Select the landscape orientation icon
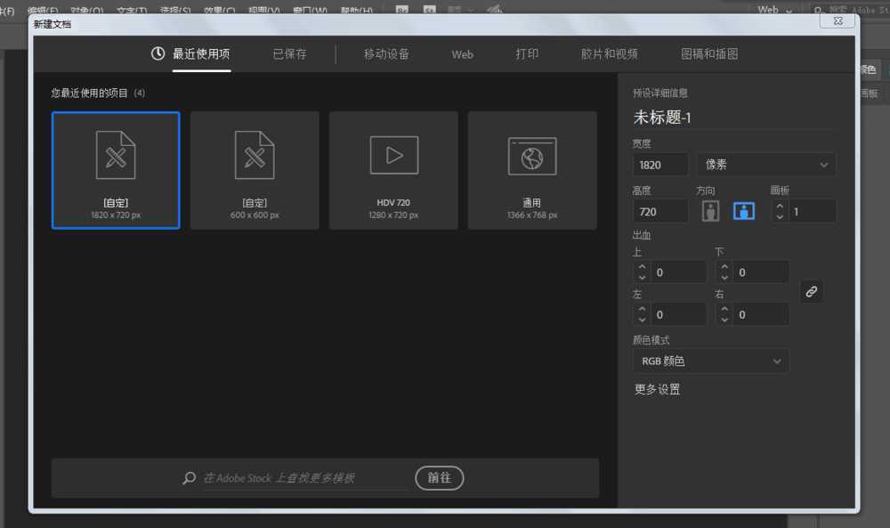 (x=745, y=210)
